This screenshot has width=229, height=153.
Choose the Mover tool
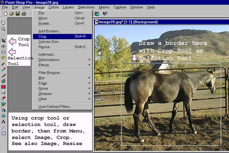coord(3,46)
